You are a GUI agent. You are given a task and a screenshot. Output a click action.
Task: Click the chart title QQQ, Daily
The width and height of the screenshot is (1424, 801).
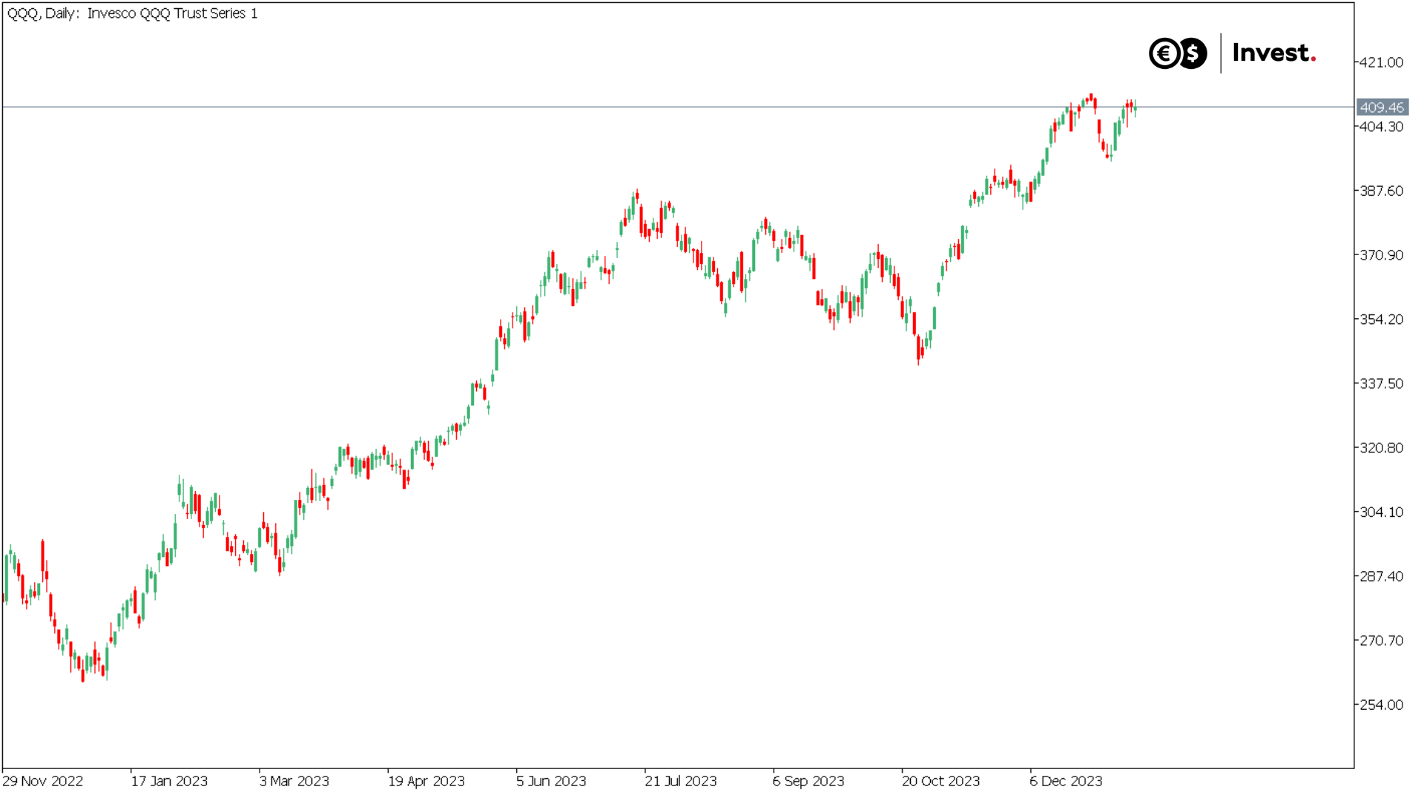click(x=132, y=13)
